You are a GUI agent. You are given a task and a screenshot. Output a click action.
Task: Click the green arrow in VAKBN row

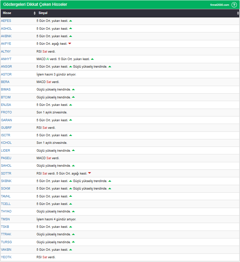click(x=70, y=250)
